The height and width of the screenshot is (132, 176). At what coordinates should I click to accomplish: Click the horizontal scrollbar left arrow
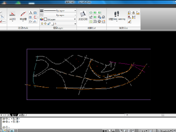(127, 115)
